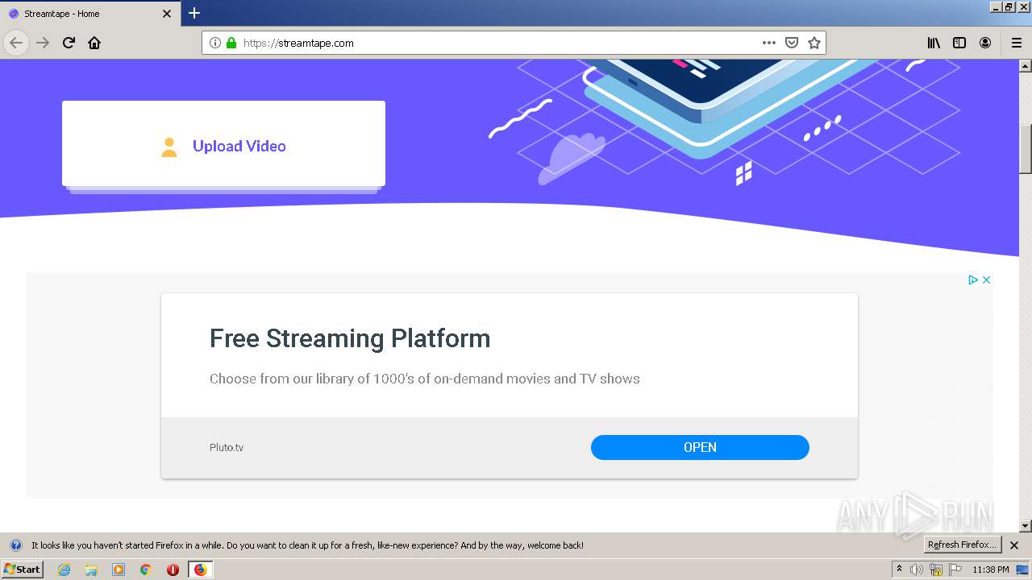
Task: Open the Windows Start menu
Action: click(x=23, y=570)
